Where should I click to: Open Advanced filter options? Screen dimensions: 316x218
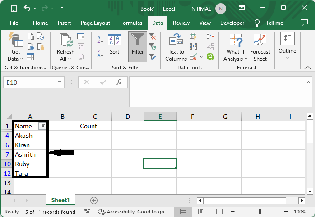[153, 57]
